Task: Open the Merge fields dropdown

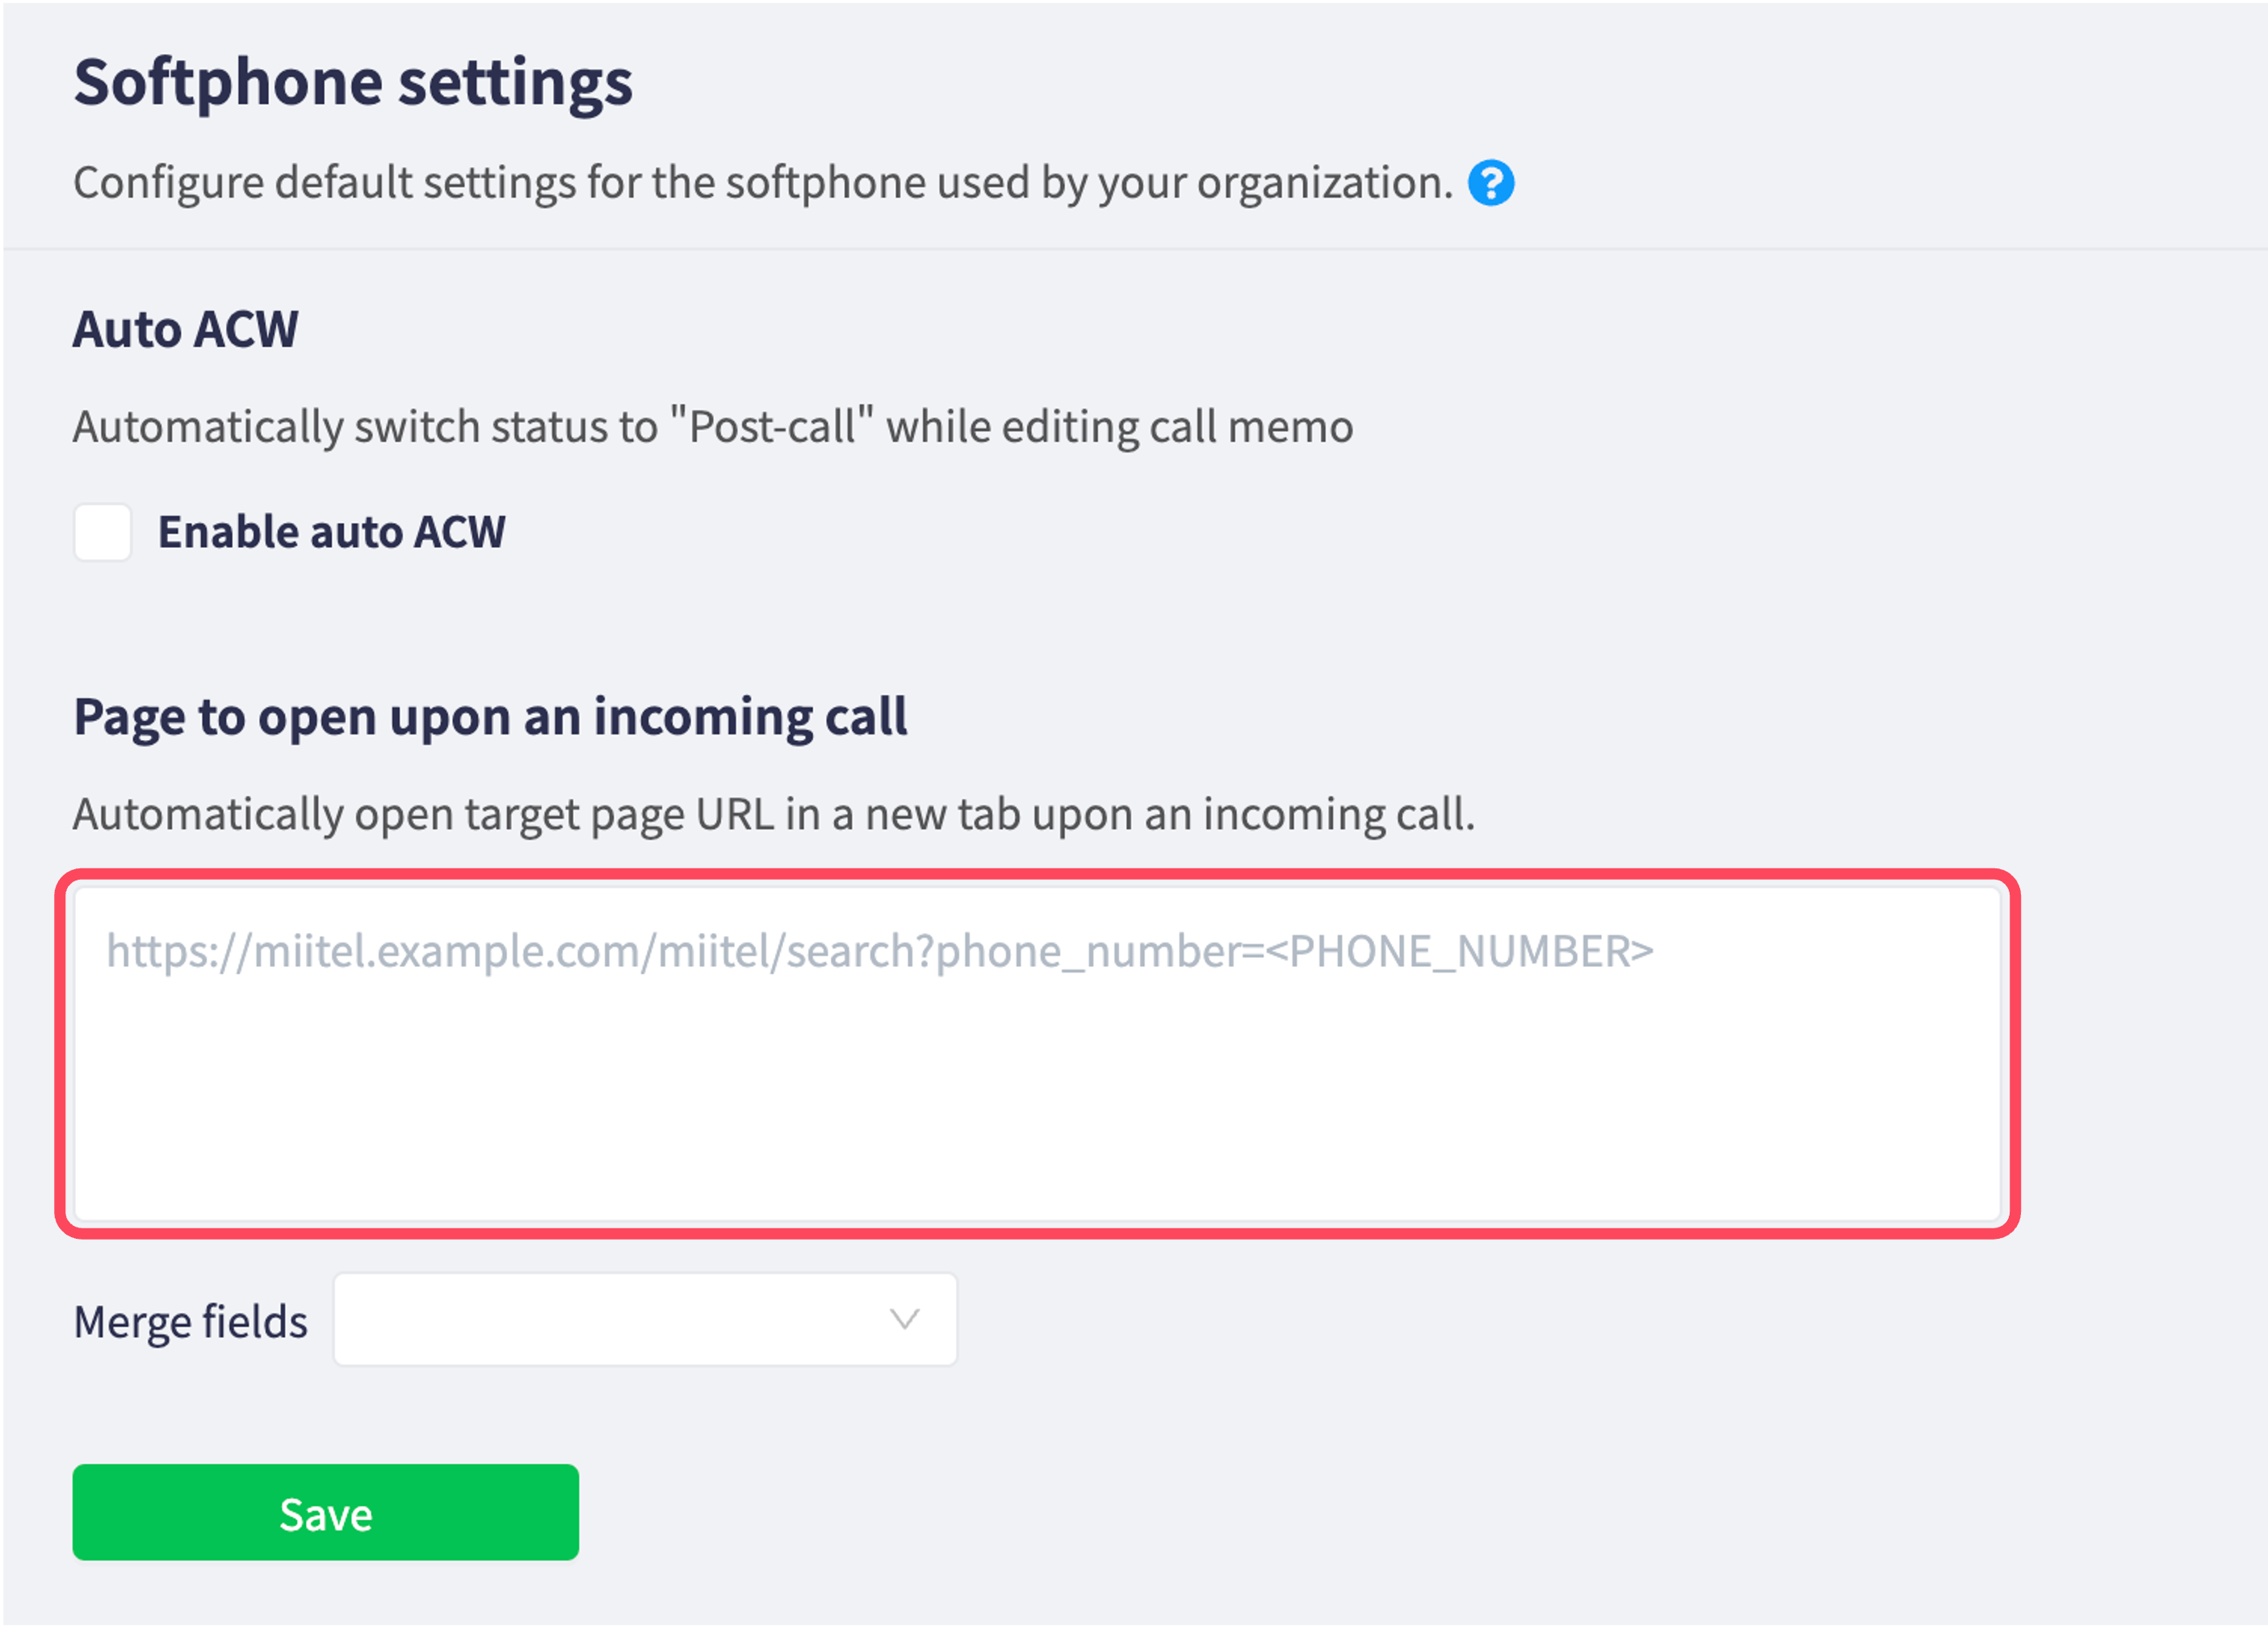Action: (645, 1320)
